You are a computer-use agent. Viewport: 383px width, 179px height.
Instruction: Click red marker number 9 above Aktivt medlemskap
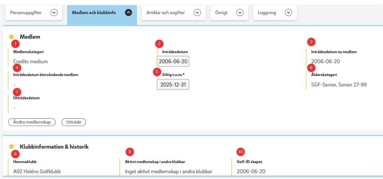coord(129,152)
